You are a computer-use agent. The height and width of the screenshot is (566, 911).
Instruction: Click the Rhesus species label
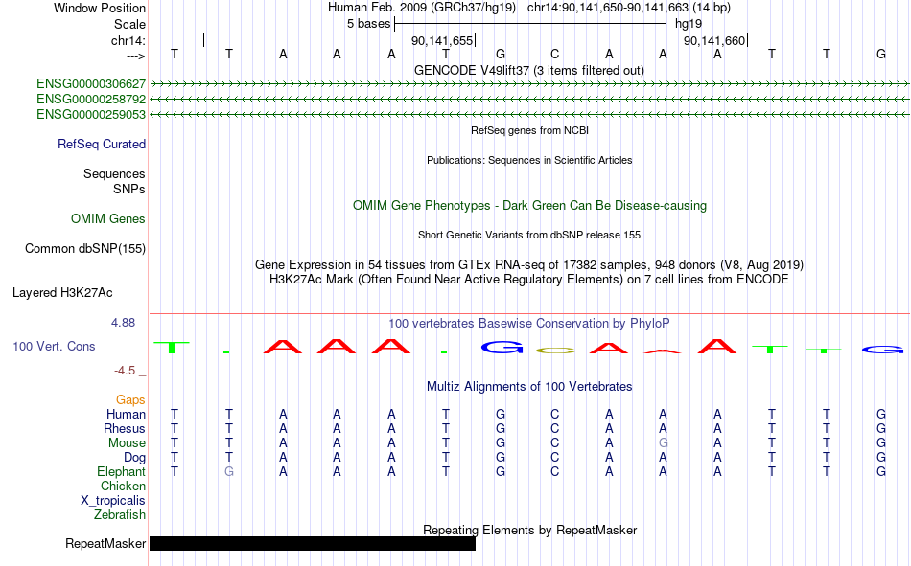[125, 428]
